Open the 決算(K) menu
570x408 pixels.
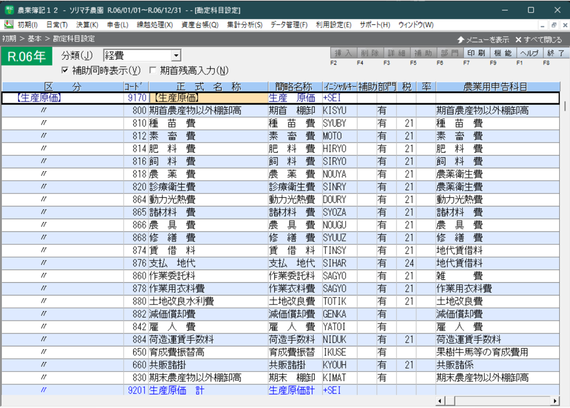tap(87, 25)
